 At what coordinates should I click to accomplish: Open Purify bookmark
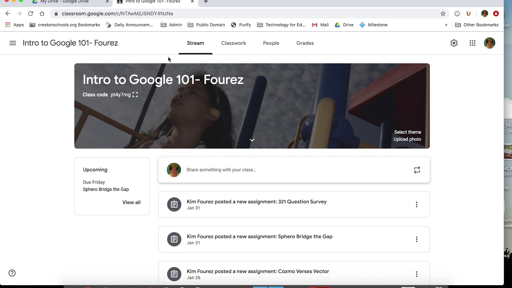pyautogui.click(x=241, y=25)
